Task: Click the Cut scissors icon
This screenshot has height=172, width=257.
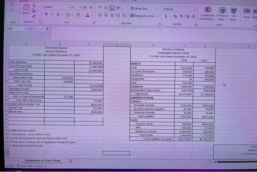Action: tap(34, 5)
